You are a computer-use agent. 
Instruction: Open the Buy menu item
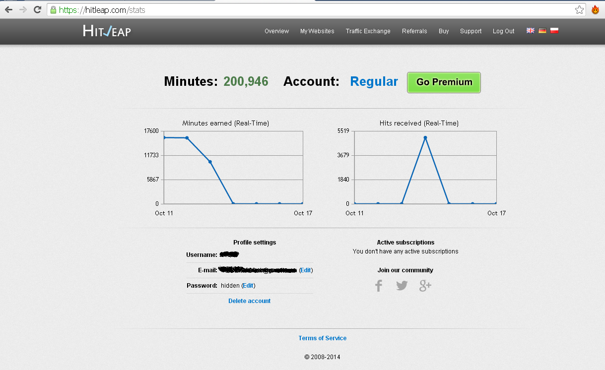click(x=444, y=31)
